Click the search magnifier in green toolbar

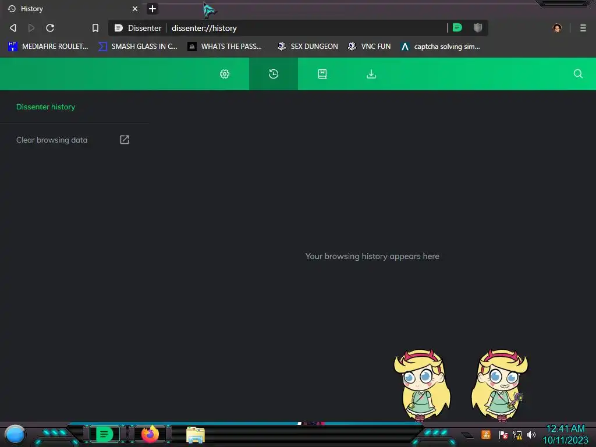tap(578, 74)
